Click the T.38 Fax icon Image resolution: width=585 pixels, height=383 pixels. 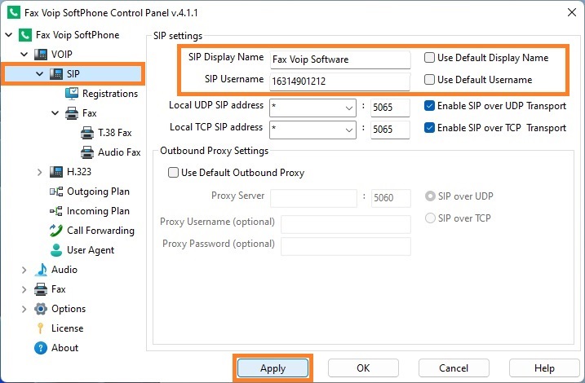(x=87, y=133)
